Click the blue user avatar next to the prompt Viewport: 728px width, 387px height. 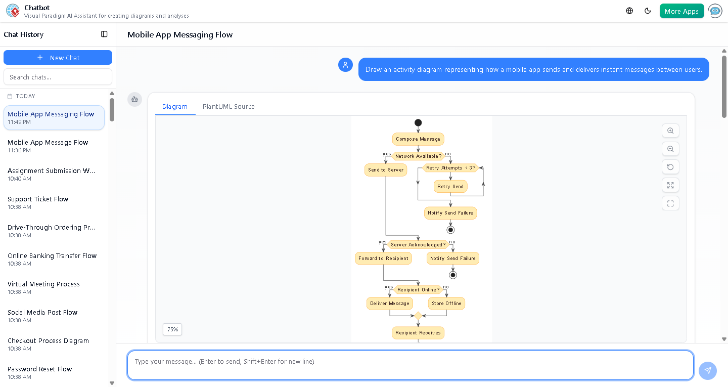coord(345,65)
